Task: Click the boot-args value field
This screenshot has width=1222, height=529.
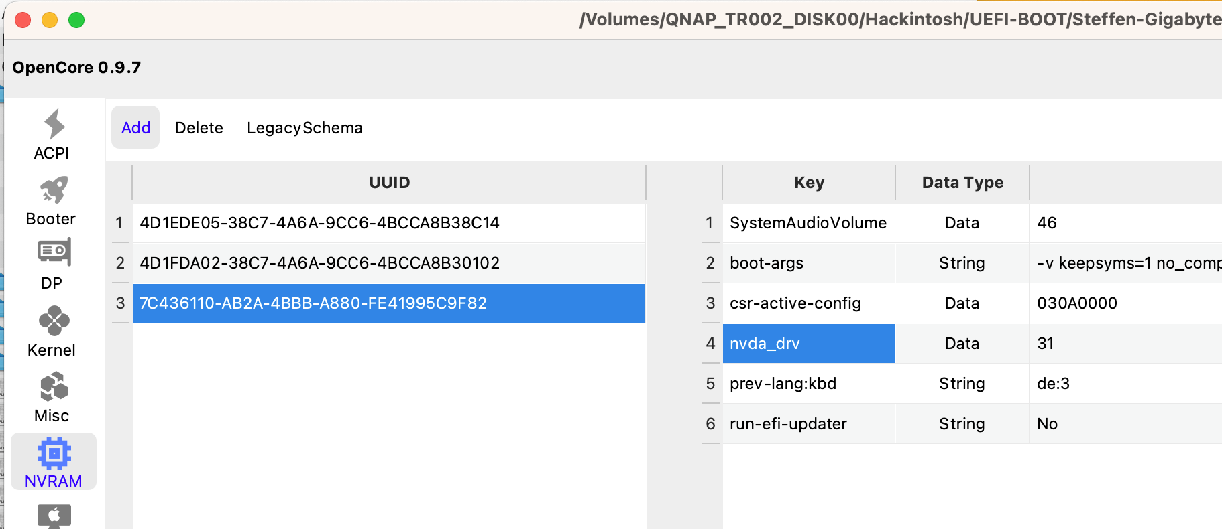Action: point(1127,263)
